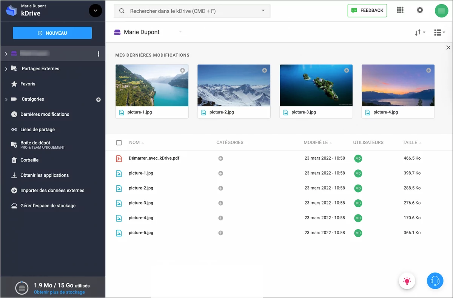This screenshot has width=453, height=298.
Task: Click plus icon on picture-1.jpg thumbnail
Action: 182,70
